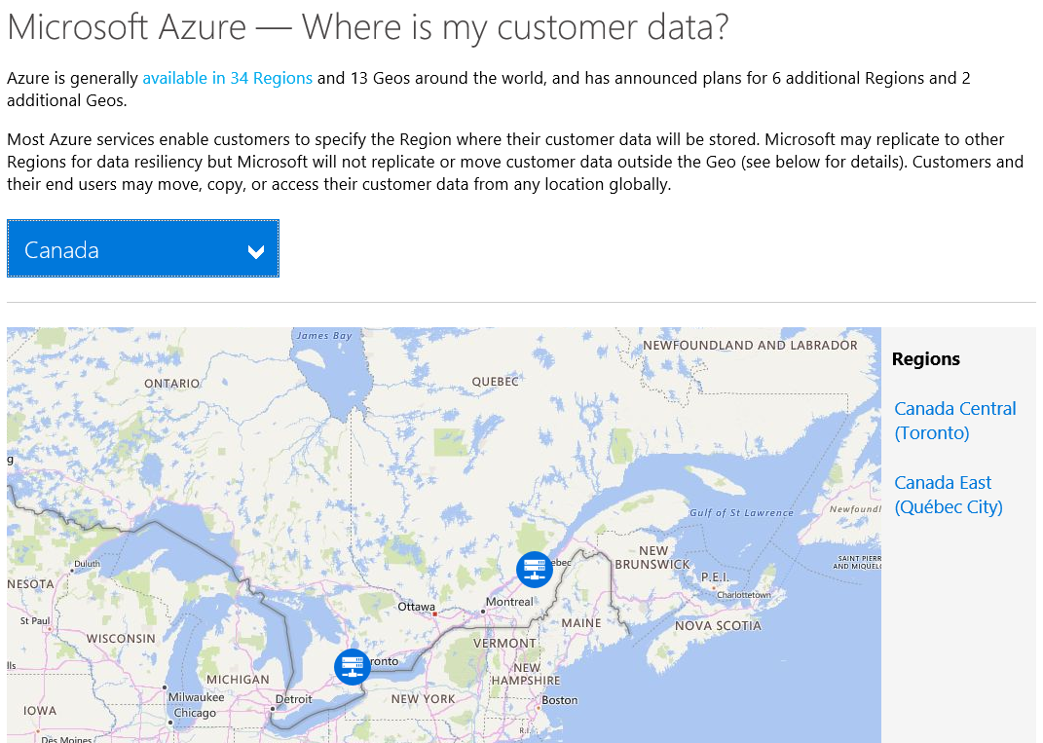Click the NOVA SCOTIA area of the map
The height and width of the screenshot is (743, 1043).
(x=718, y=625)
